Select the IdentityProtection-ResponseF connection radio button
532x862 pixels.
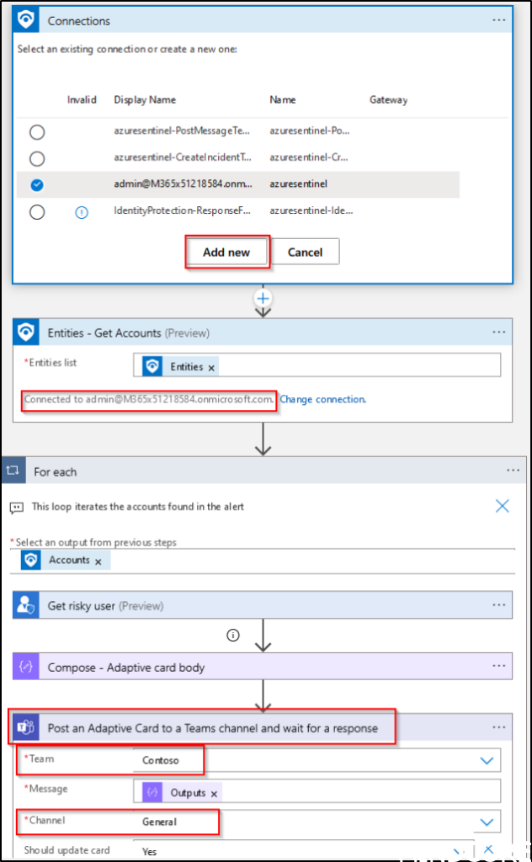(37, 212)
